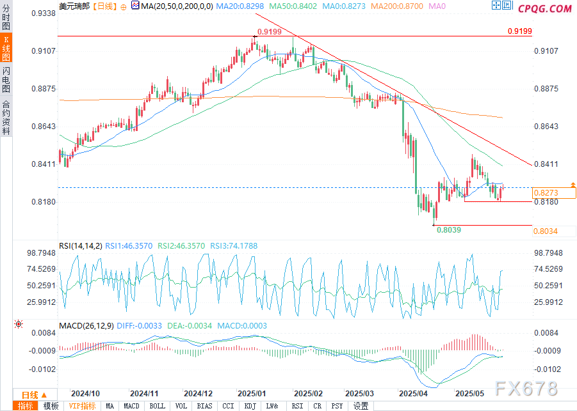This screenshot has width=577, height=411.
Task: Choose the PSY indicator button
Action: [337, 406]
